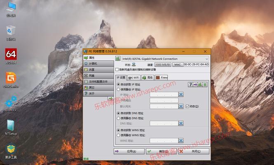Screen dimensions: 274x165
Task: Clear the DNS 地址 field with its X icon
Action: pos(181,123)
